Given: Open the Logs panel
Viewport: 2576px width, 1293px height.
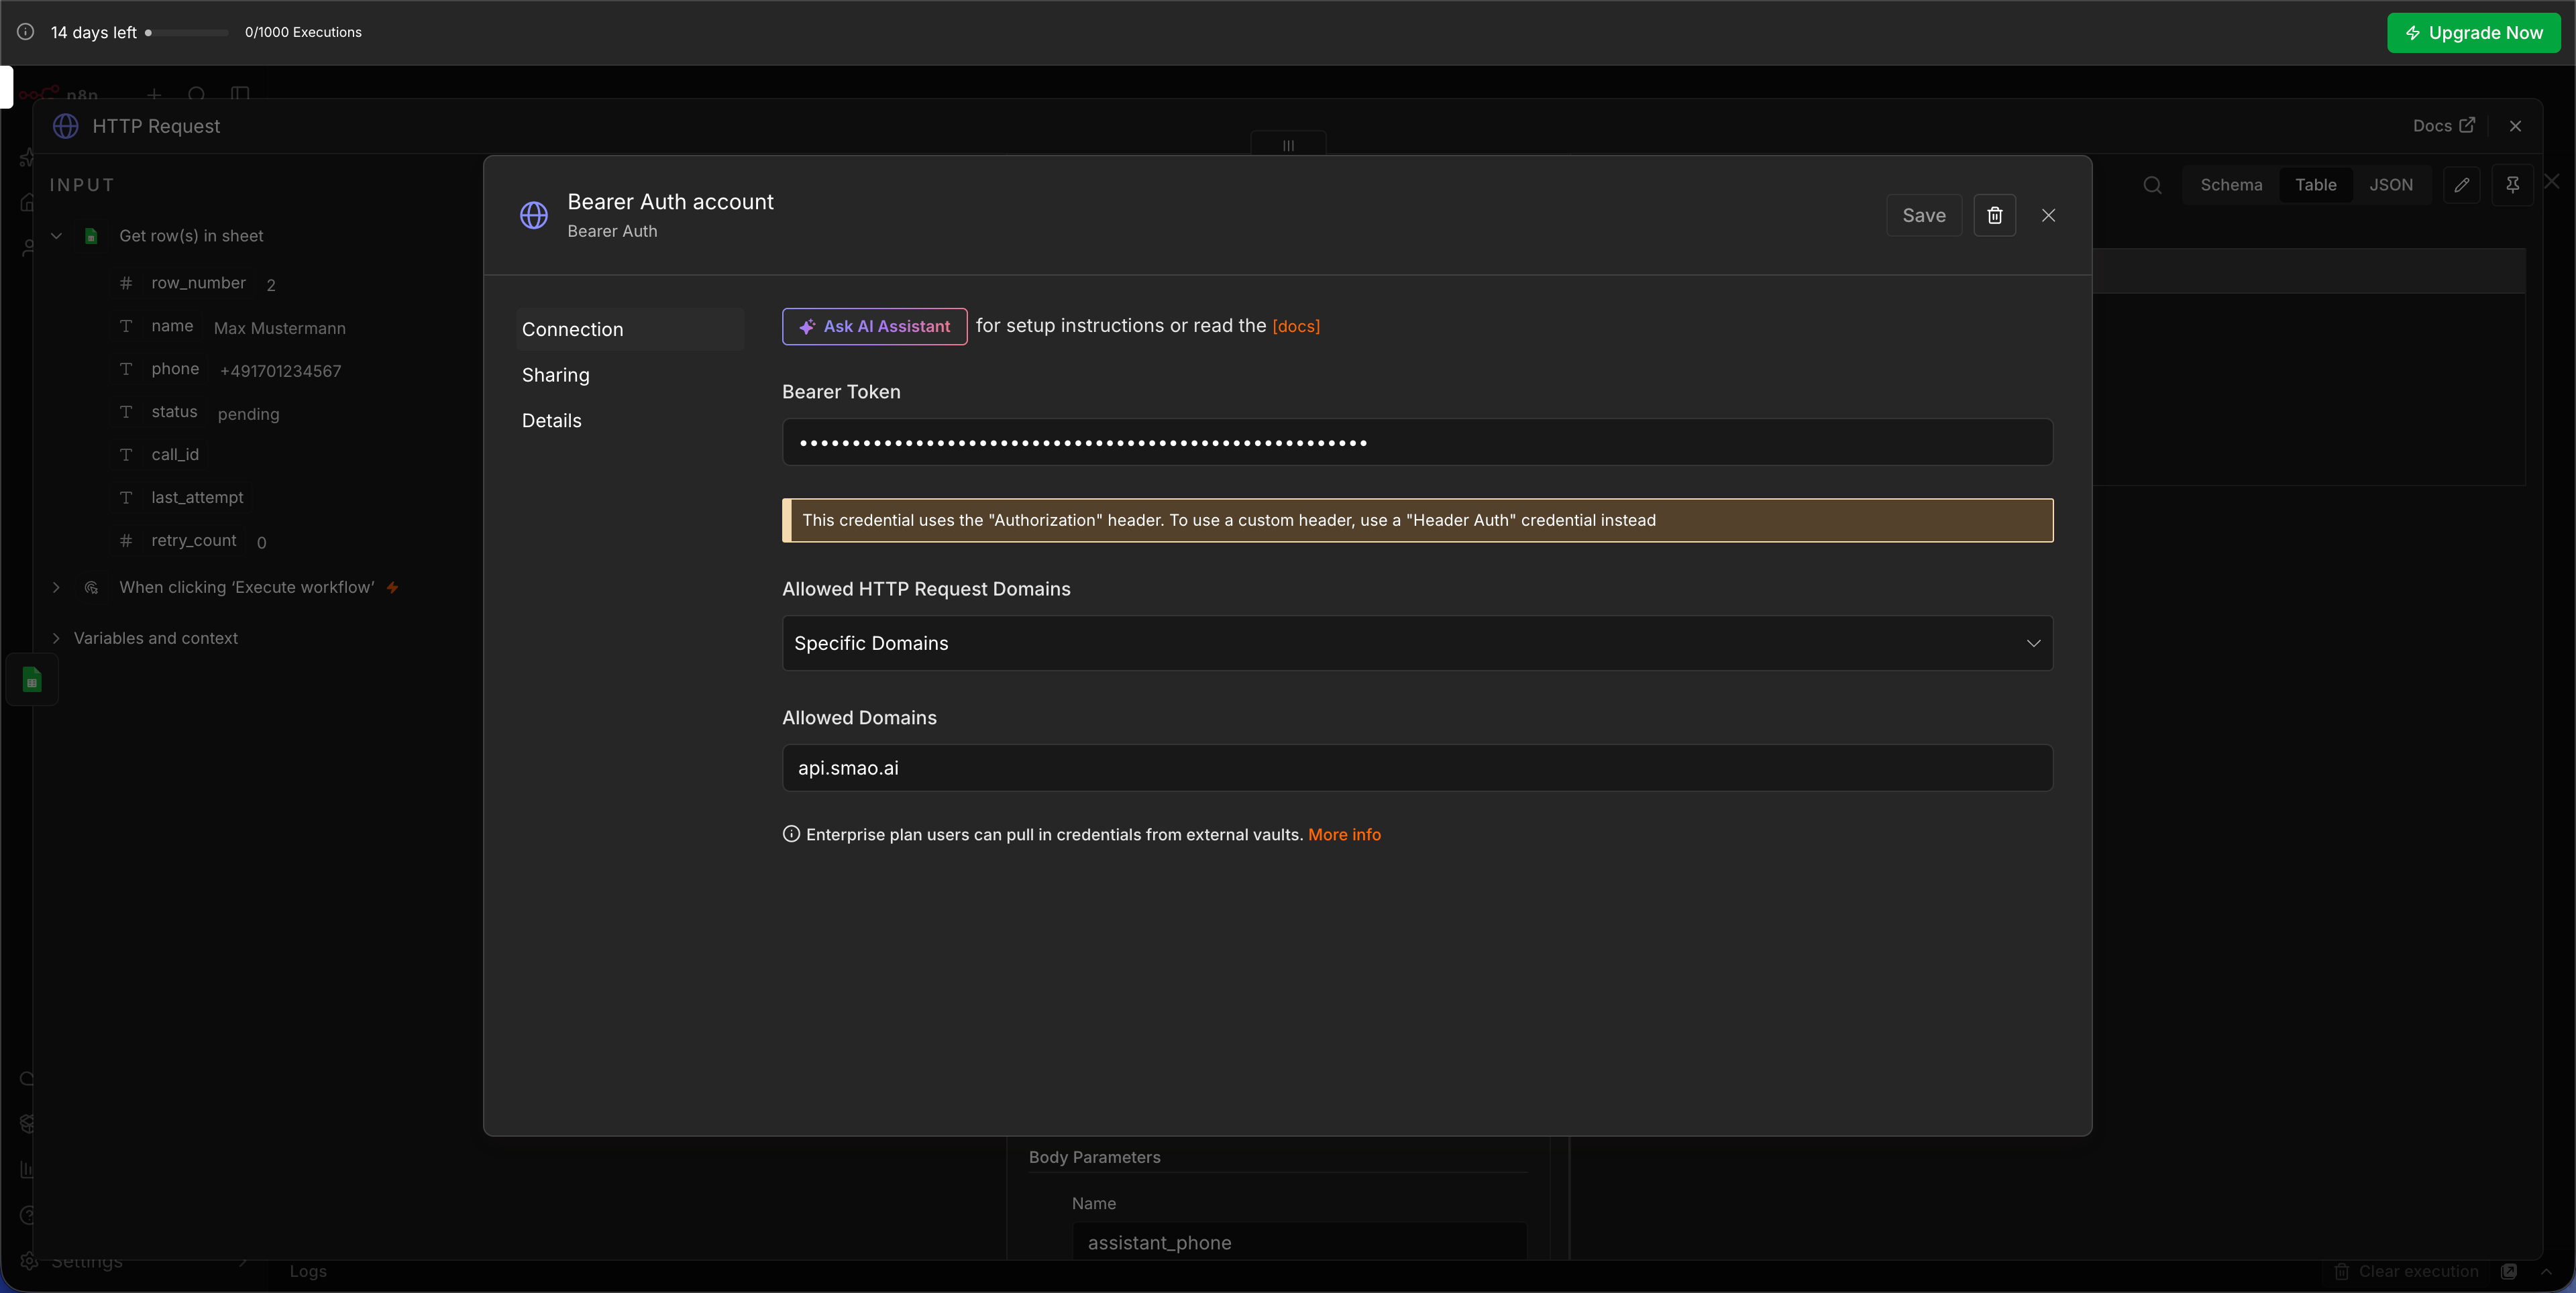Looking at the screenshot, I should click(308, 1271).
